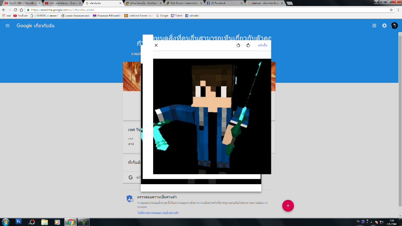Open the Windows Start menu
Viewport: 402px width, 226px height.
click(5, 222)
